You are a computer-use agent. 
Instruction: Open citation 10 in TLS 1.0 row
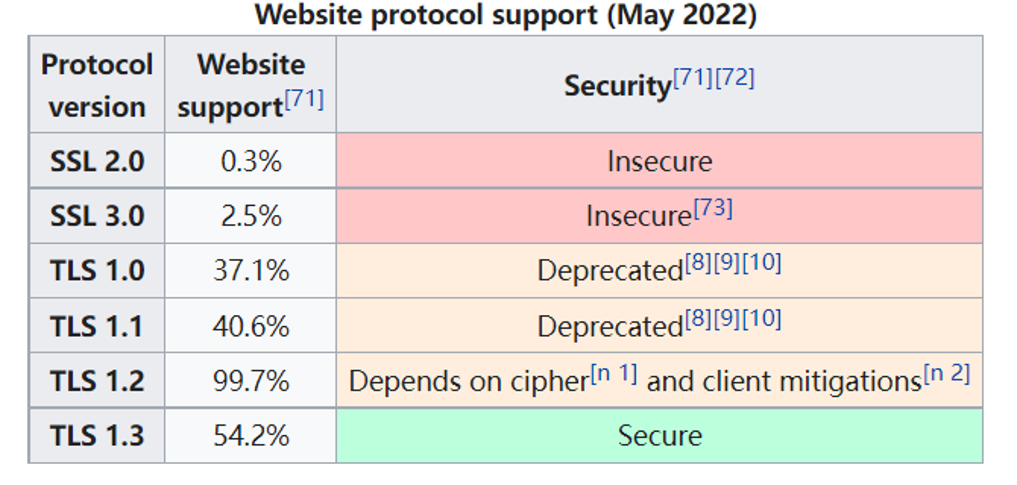pos(762,263)
